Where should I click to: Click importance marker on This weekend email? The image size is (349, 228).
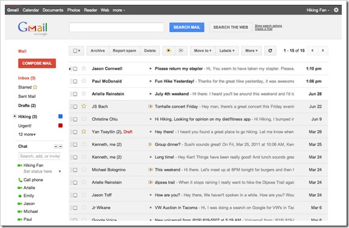pyautogui.click(x=150, y=170)
